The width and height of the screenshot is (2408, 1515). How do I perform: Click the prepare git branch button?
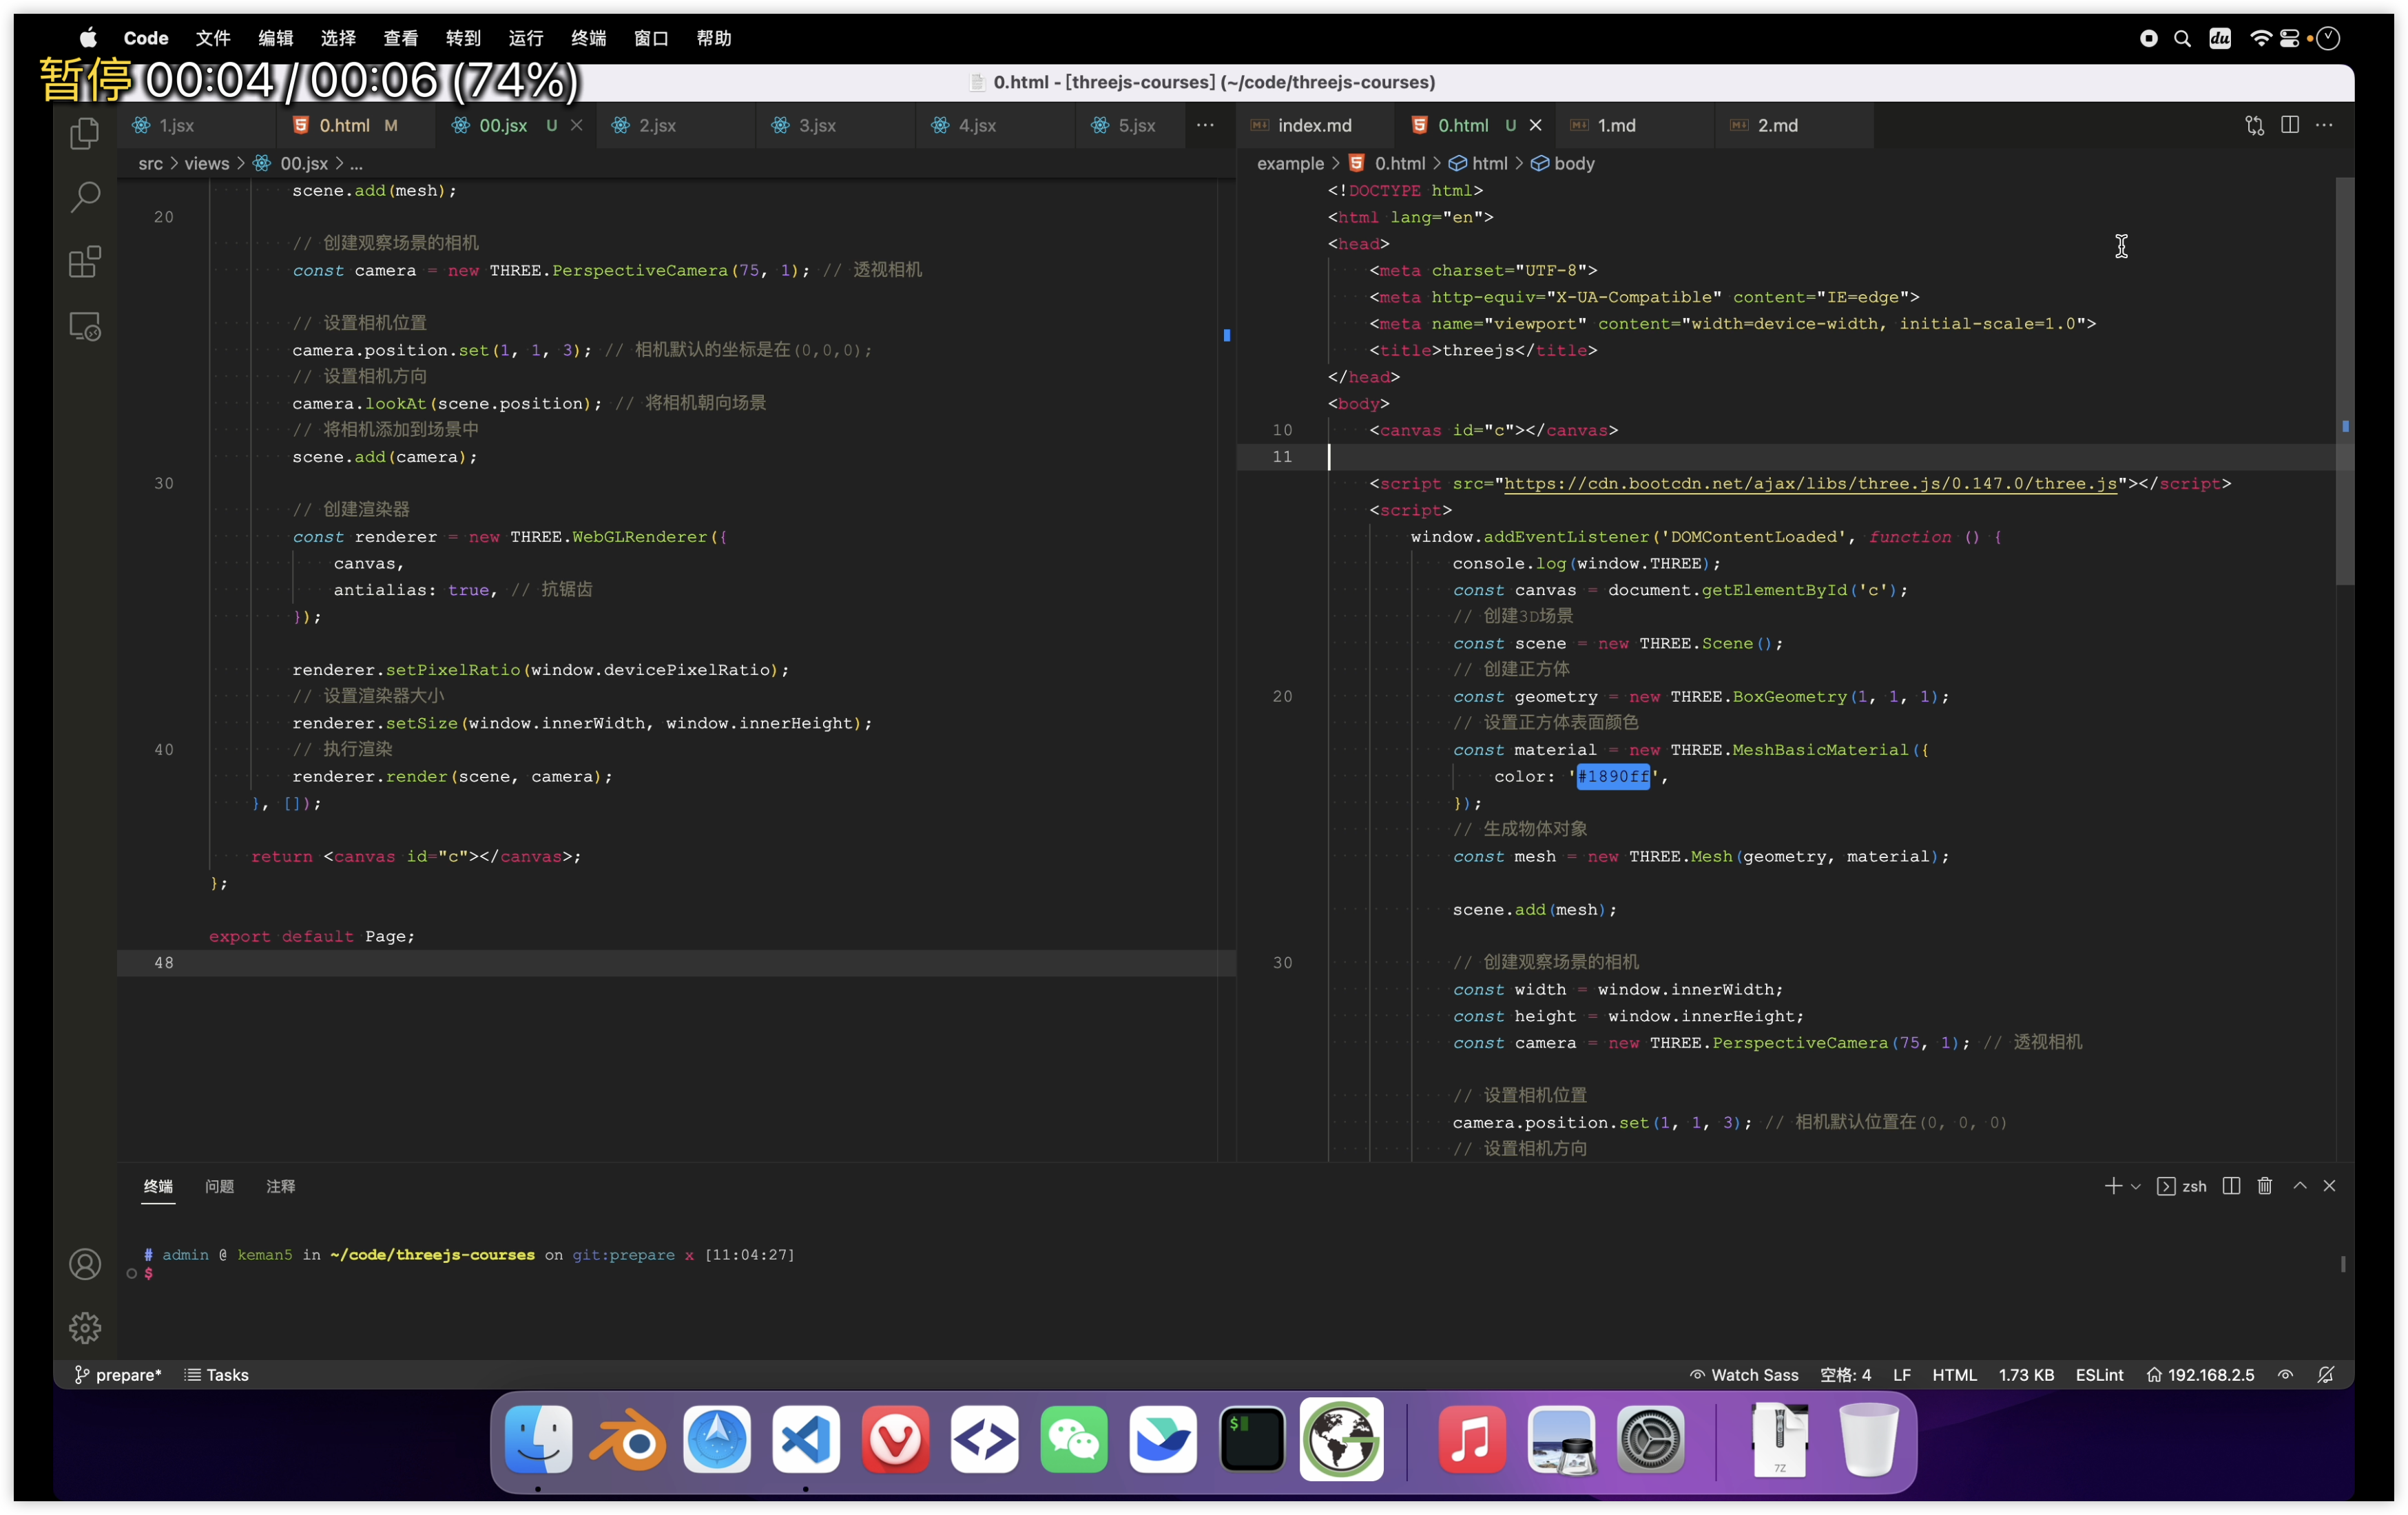click(118, 1375)
